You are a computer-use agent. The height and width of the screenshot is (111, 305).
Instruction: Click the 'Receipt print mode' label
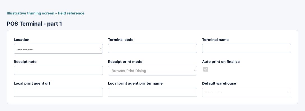(x=125, y=61)
